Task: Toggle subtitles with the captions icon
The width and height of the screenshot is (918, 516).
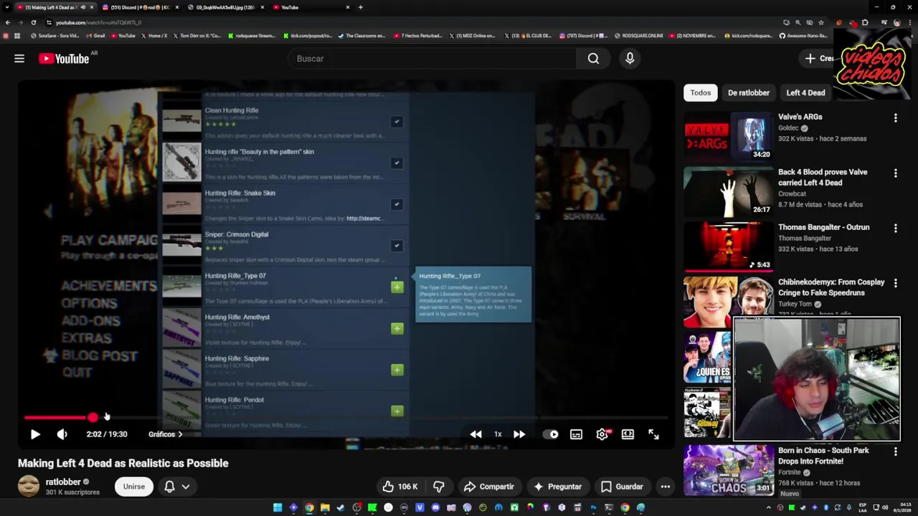Action: click(x=576, y=434)
